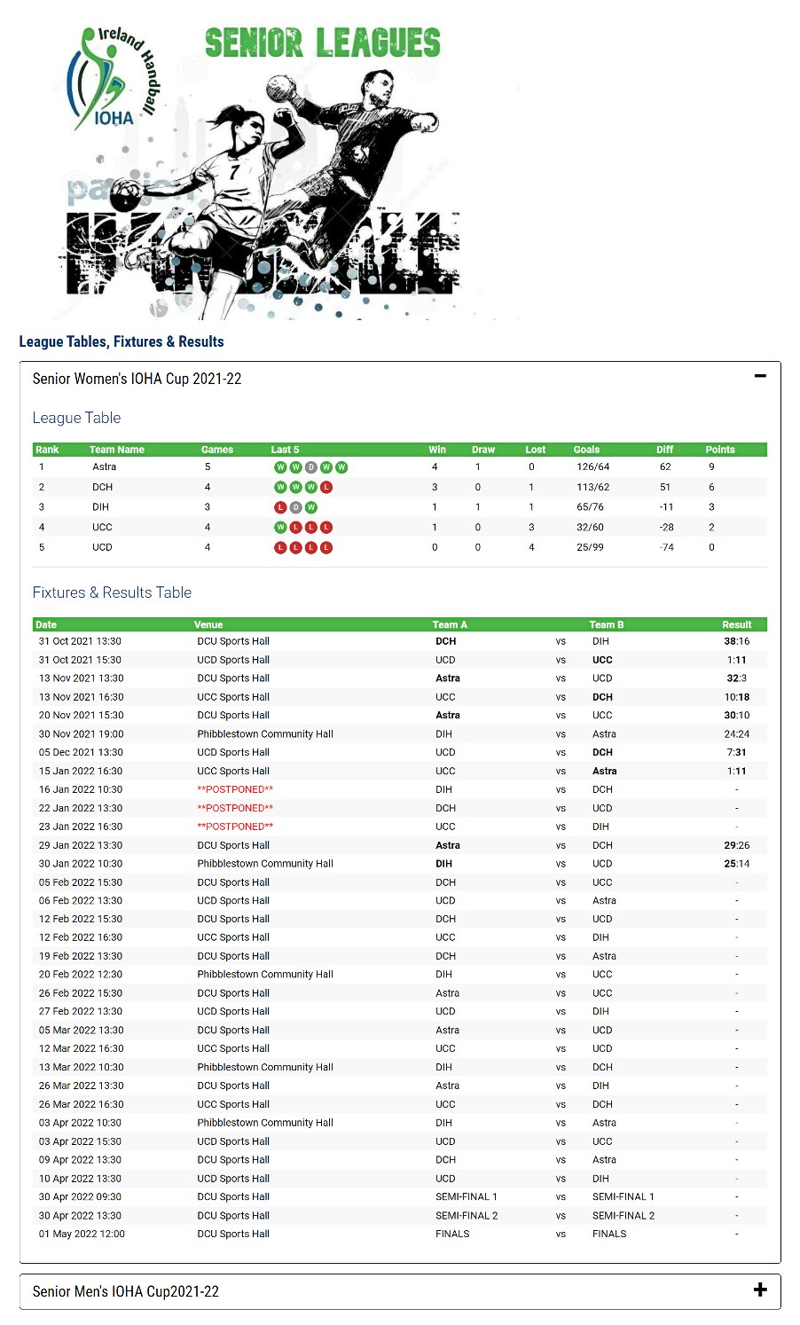Viewport: 800px width, 1325px height.
Task: Click the 7:31 result
Action: 736,752
